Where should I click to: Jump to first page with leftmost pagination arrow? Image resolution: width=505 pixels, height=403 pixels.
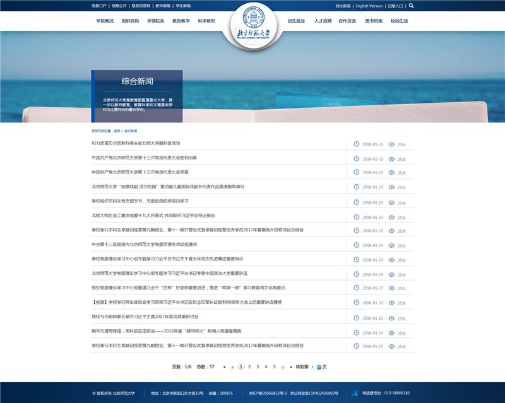[224, 366]
